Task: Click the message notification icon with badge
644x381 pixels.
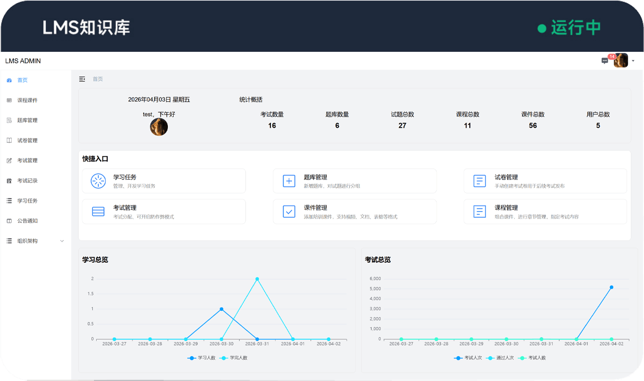Action: point(605,61)
